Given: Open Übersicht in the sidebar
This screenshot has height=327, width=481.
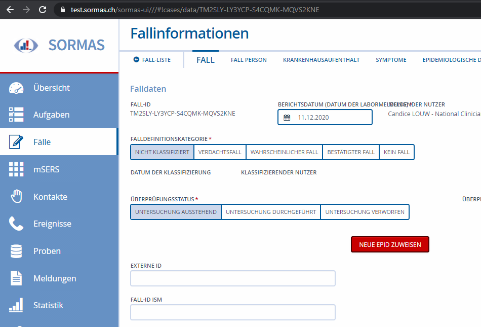Looking at the screenshot, I should pyautogui.click(x=59, y=88).
